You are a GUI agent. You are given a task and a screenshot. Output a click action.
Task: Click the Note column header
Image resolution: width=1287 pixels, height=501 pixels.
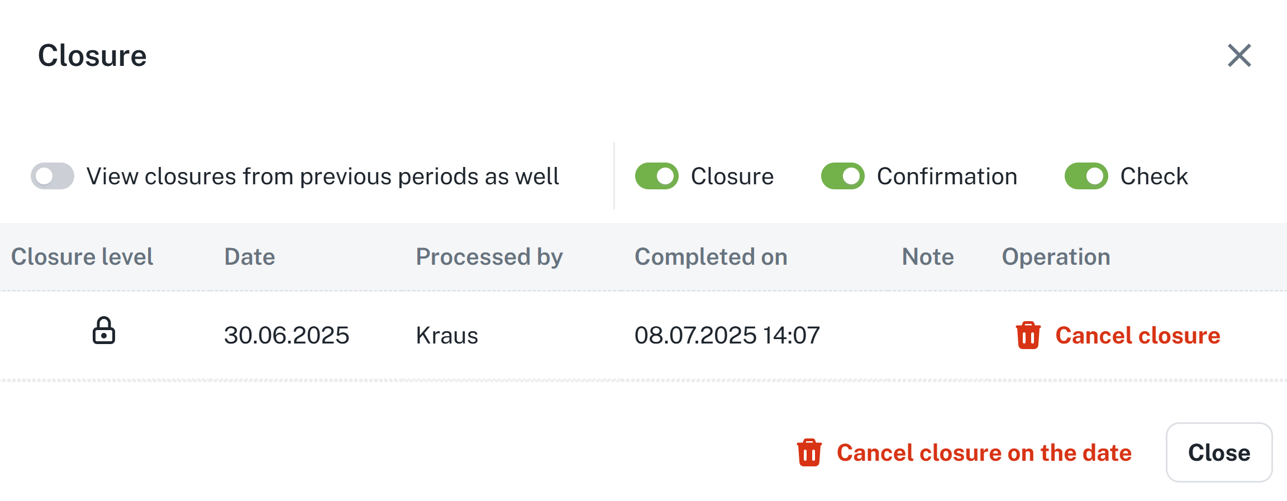coord(928,257)
